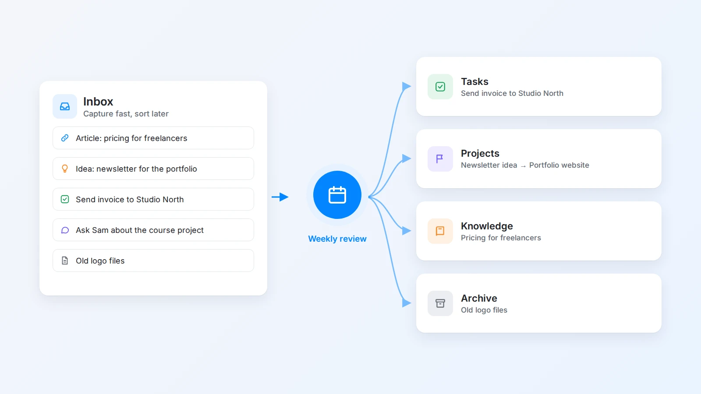Click the link icon beside the pricing article
Image resolution: width=701 pixels, height=394 pixels.
[65, 138]
